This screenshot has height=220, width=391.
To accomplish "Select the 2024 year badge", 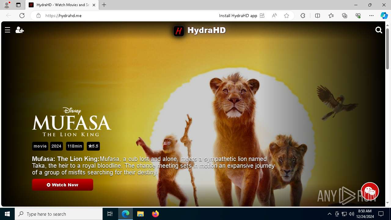I will (x=56, y=146).
